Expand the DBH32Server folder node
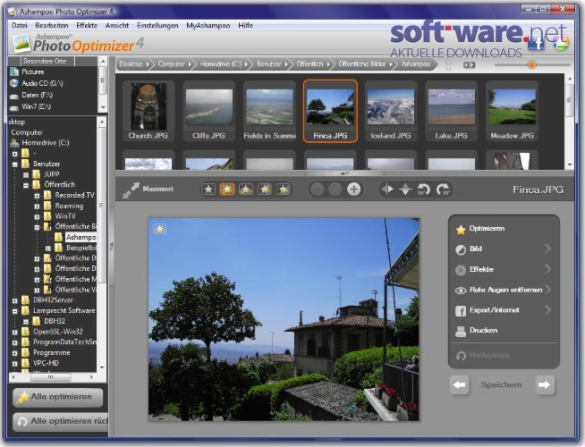Screen dimensions: 585x447 click(x=15, y=300)
